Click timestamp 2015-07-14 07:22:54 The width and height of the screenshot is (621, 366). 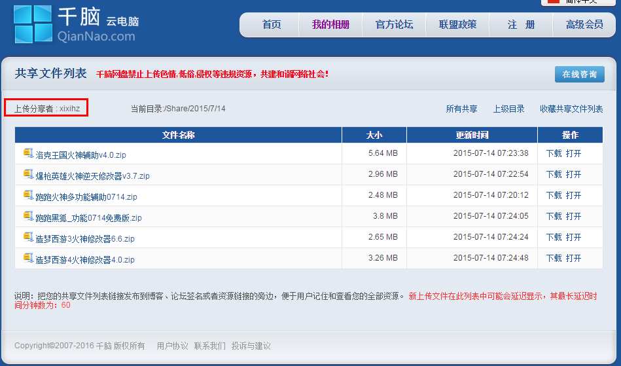[491, 174]
